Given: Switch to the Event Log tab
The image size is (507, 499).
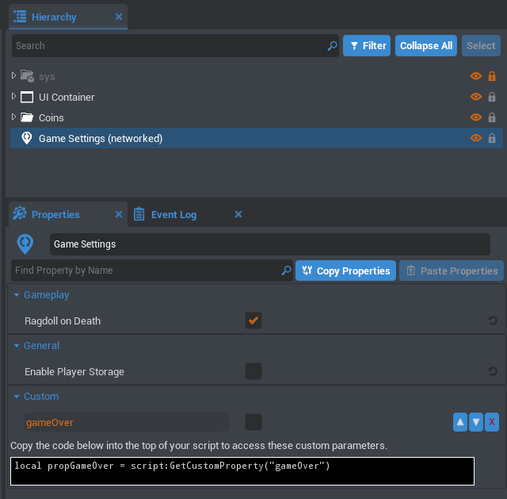Looking at the screenshot, I should 173,214.
